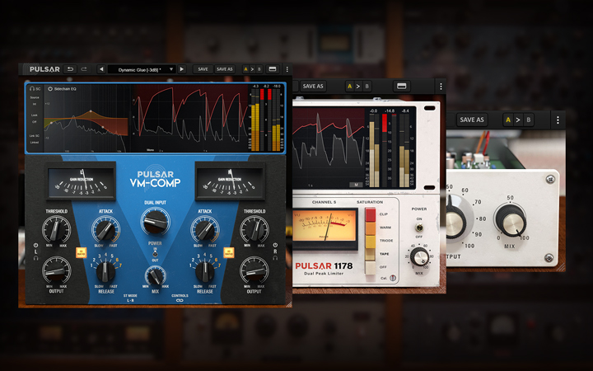Select state B in Pulsar 1178 window
The height and width of the screenshot is (371, 593).
(367, 87)
